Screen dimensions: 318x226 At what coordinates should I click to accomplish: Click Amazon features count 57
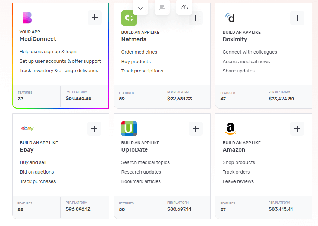(223, 210)
